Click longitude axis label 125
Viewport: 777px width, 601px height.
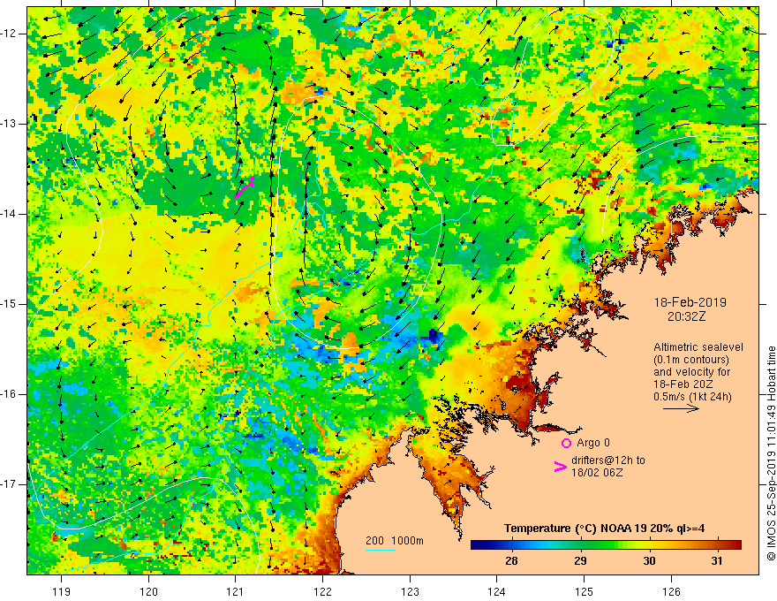(x=584, y=591)
